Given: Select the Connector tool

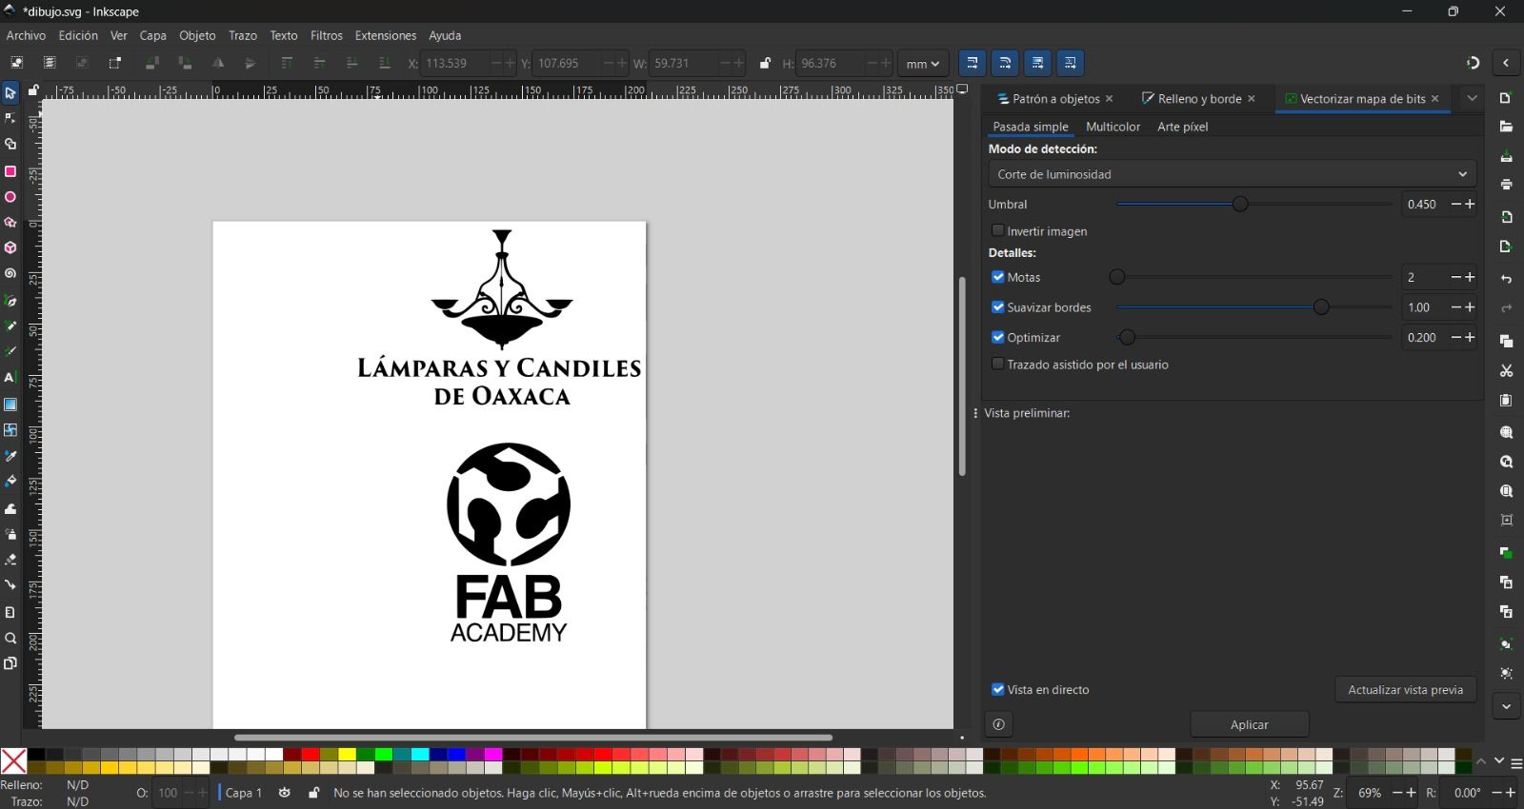Looking at the screenshot, I should click(x=10, y=585).
